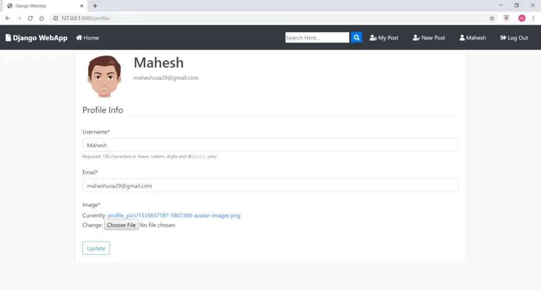541x290 pixels.
Task: Reload the page using browser refresh icon
Action: (30, 18)
